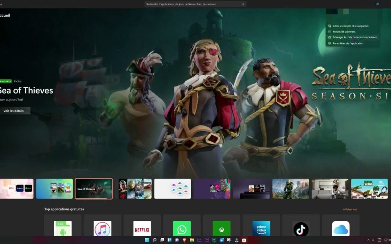The image size is (391, 244).
Task: Open the APK installer app tile
Action: 63,225
